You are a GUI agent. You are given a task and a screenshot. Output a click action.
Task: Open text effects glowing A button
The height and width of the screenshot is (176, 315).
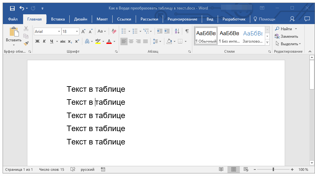[x=87, y=41]
